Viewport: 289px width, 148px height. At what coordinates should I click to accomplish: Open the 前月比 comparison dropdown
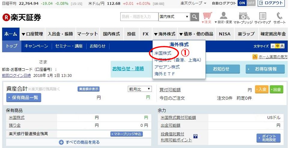pyautogui.click(x=140, y=89)
